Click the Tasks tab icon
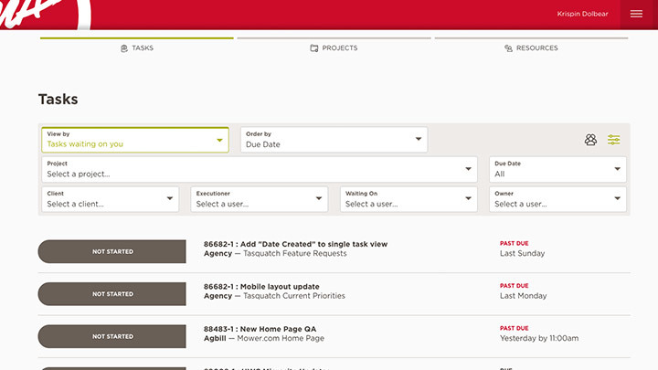The width and height of the screenshot is (658, 370). (124, 48)
